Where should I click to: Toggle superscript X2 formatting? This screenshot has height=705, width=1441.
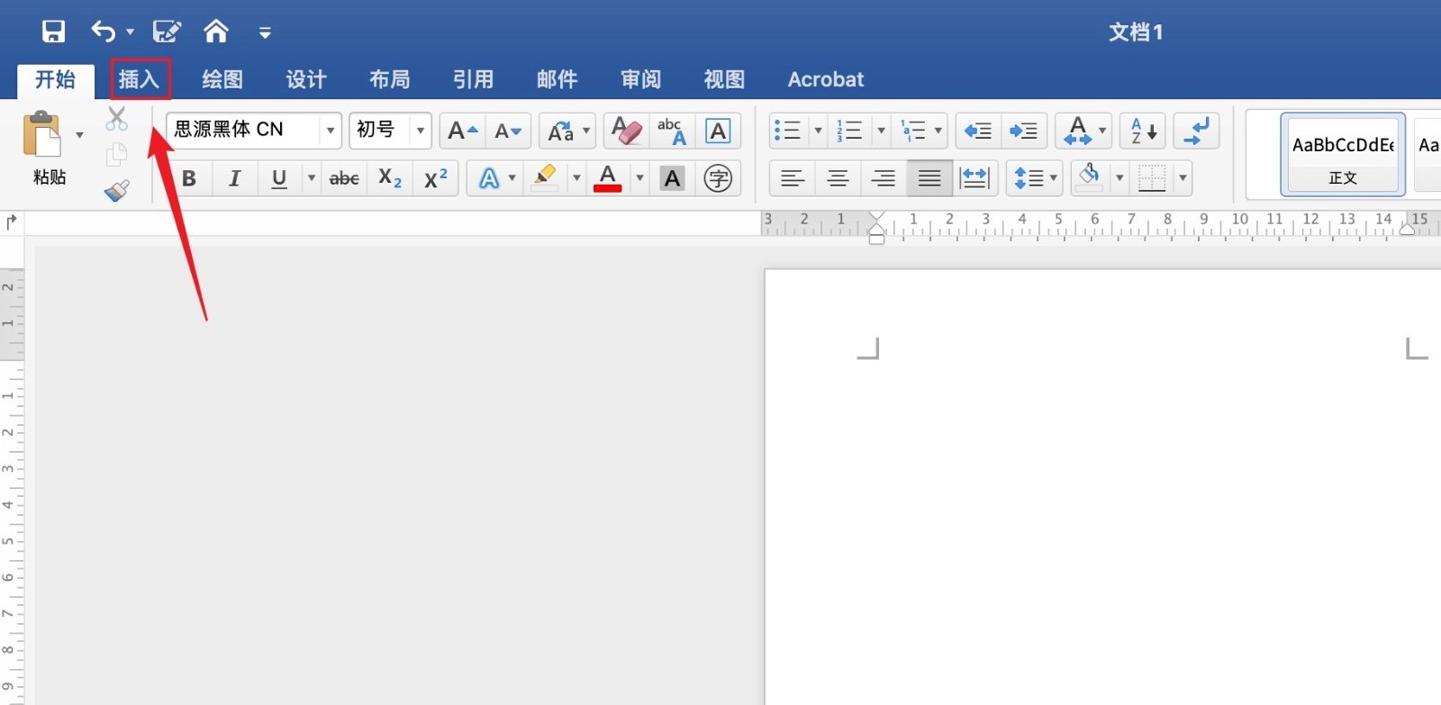(x=436, y=178)
